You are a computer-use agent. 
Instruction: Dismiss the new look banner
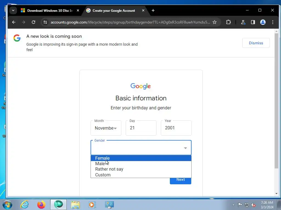pos(256,43)
